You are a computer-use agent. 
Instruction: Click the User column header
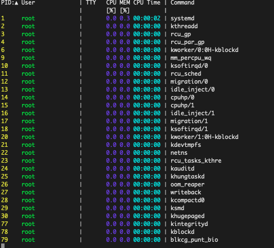[28, 2]
